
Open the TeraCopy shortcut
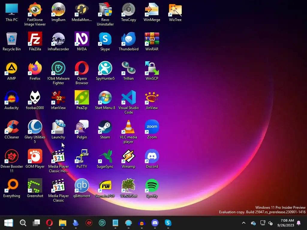pos(128,12)
